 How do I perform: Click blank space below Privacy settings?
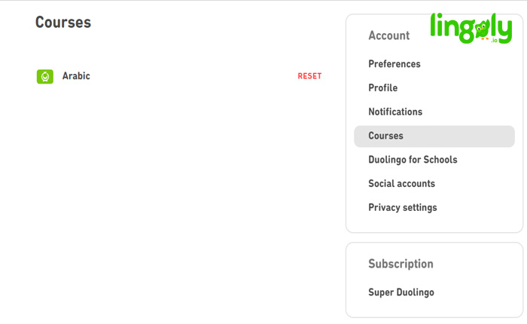434,222
